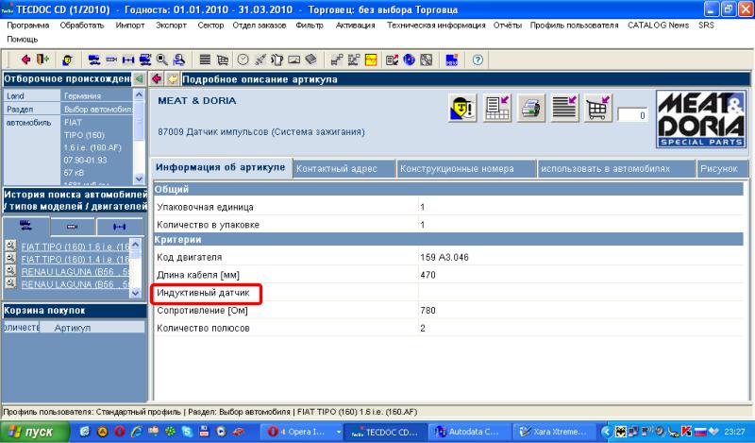Switch to the Контактный адрес tab

(338, 168)
